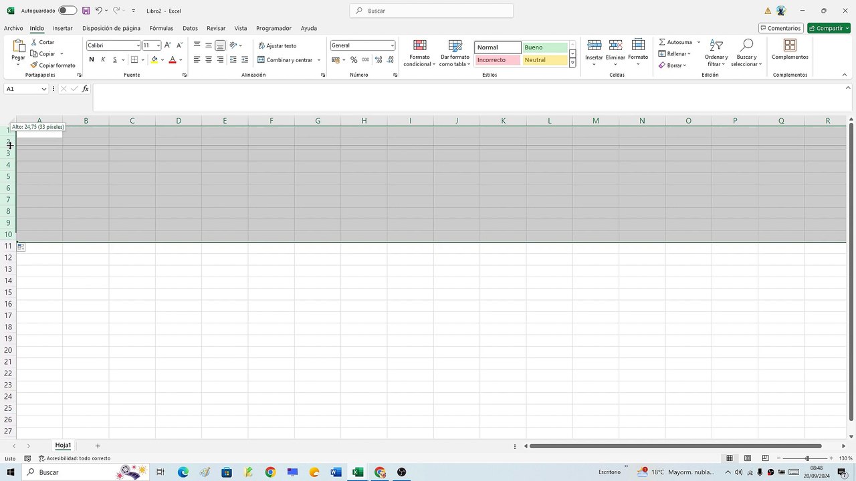Toggle the Autoguardado switch
856x481 pixels.
coord(68,11)
